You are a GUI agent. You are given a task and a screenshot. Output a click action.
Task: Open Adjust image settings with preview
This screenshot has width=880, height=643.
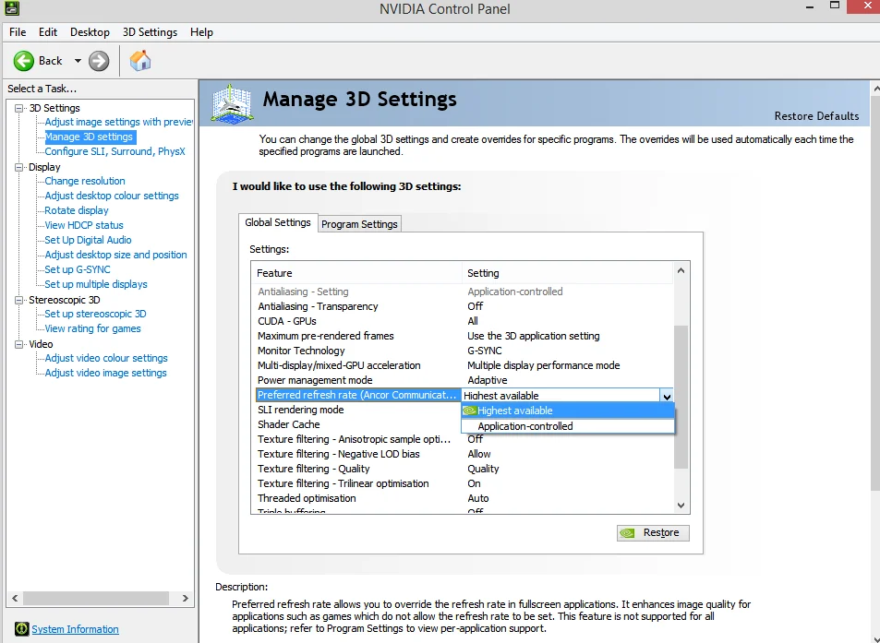click(x=118, y=122)
